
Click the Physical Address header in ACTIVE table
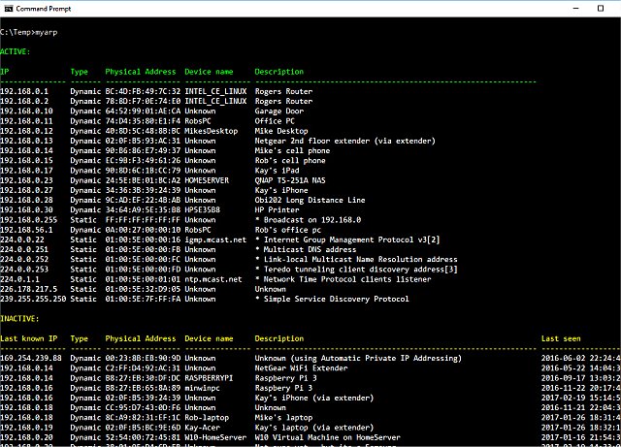(x=141, y=72)
